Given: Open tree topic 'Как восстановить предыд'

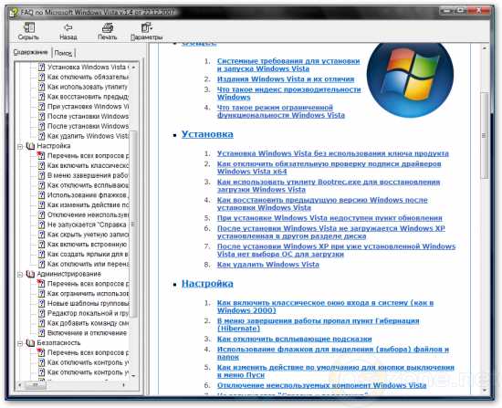Looking at the screenshot, I should [x=88, y=97].
